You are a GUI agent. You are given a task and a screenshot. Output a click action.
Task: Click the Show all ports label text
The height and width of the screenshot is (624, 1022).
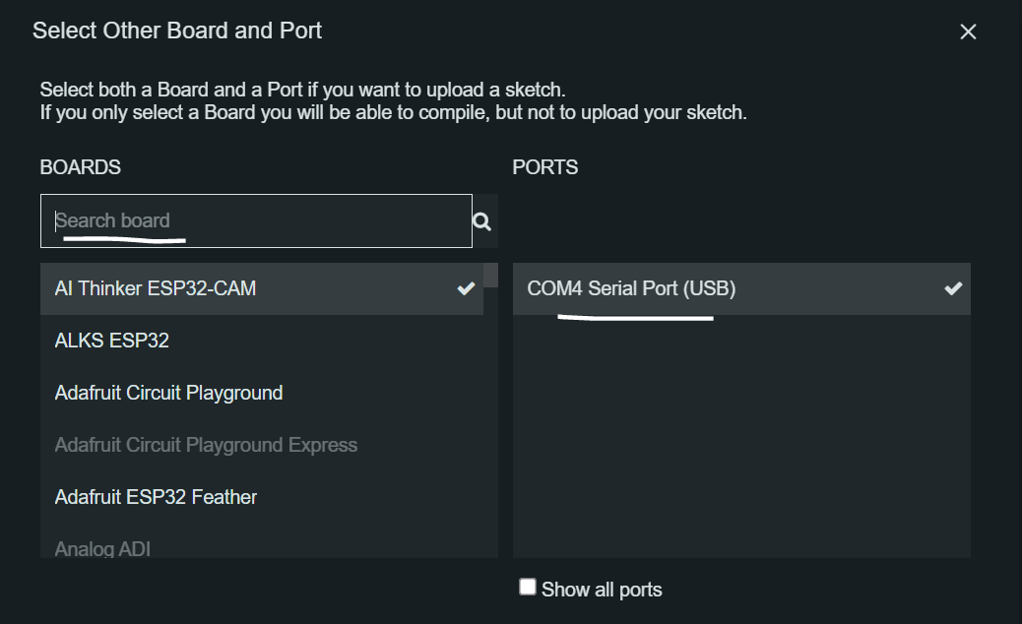[602, 590]
